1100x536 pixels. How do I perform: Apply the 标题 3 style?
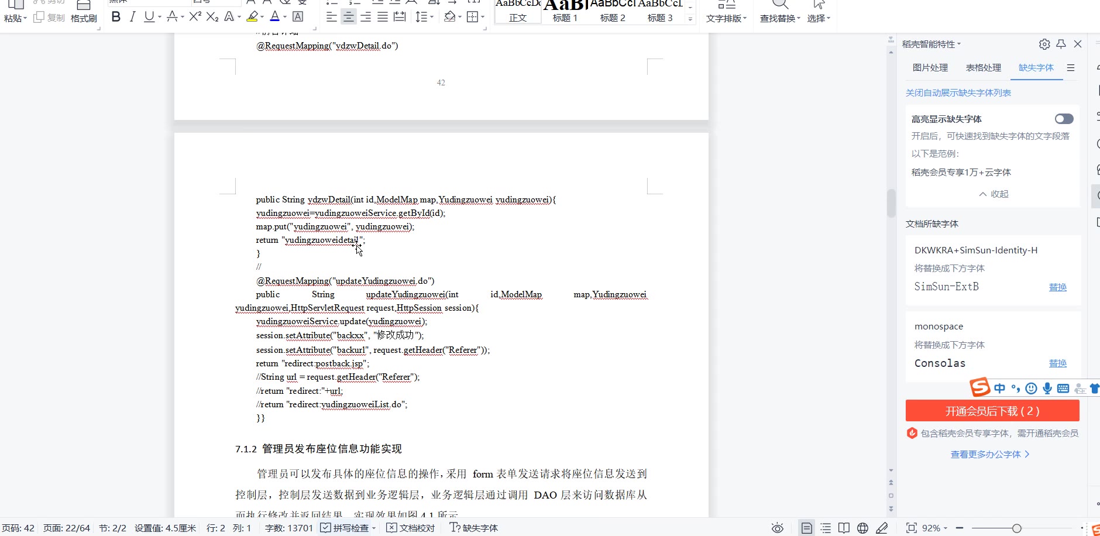click(x=660, y=12)
